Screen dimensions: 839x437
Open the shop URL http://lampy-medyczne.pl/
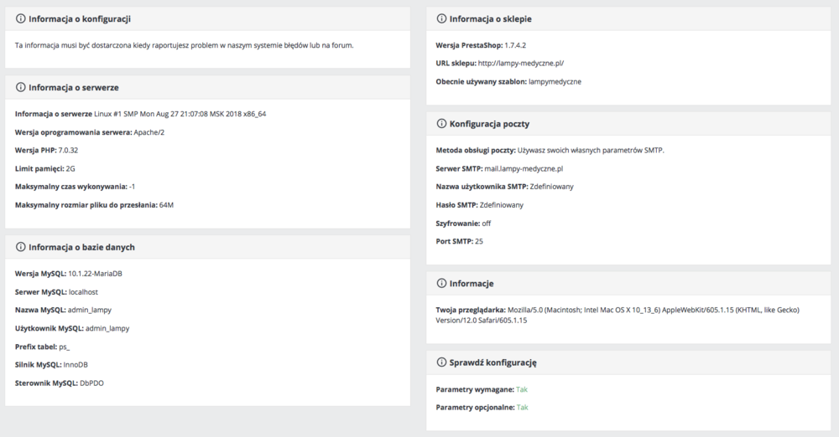click(x=520, y=63)
